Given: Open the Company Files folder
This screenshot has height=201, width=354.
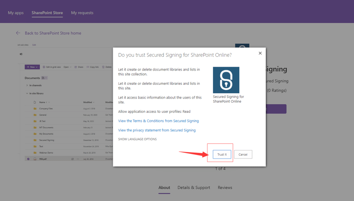Looking at the screenshot, I should pos(46,108).
